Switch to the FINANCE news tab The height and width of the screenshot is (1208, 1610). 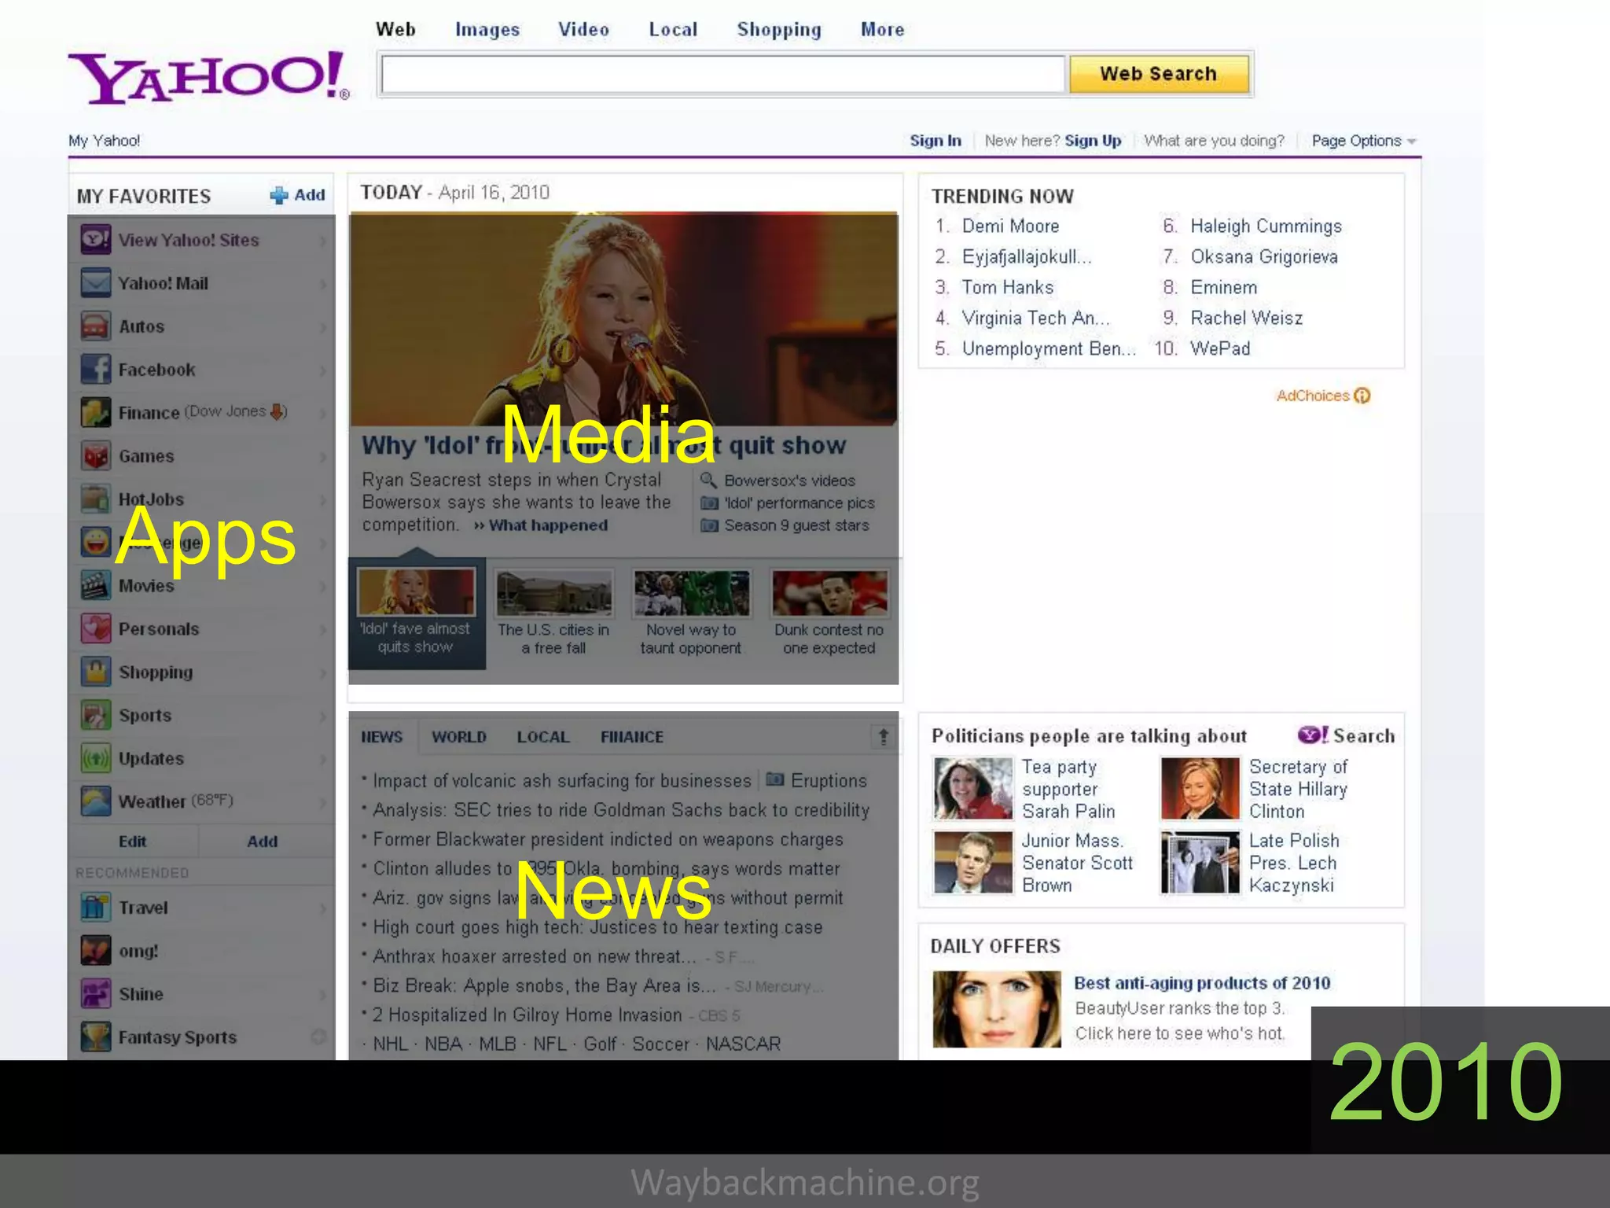click(632, 737)
